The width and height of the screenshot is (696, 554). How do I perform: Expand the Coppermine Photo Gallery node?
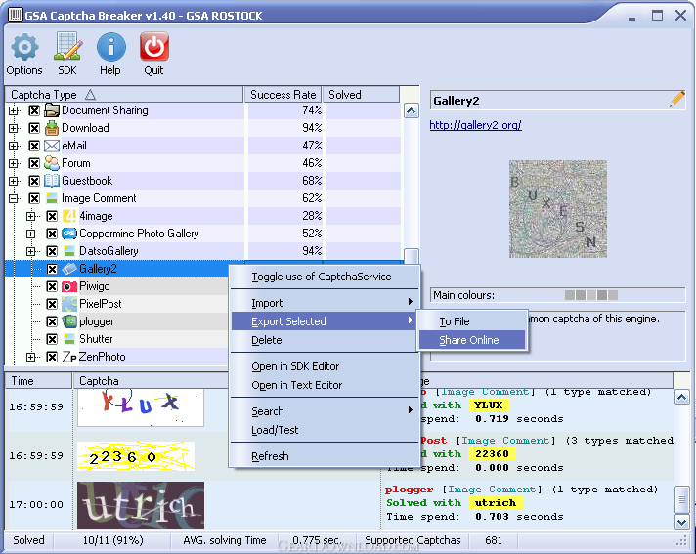click(x=30, y=234)
